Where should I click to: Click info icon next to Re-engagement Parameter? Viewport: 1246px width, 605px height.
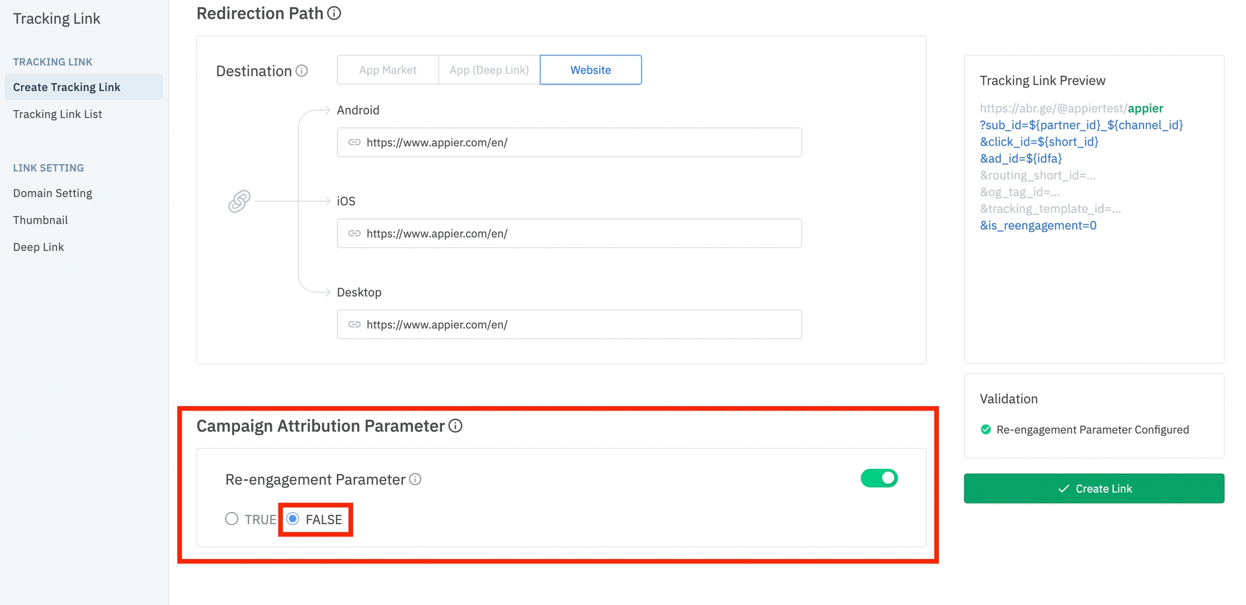pos(415,479)
